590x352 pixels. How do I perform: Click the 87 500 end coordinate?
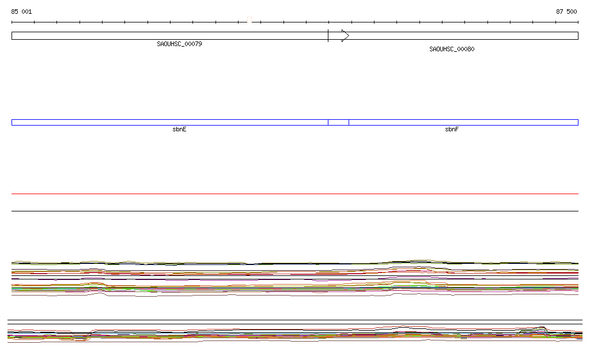pyautogui.click(x=566, y=12)
